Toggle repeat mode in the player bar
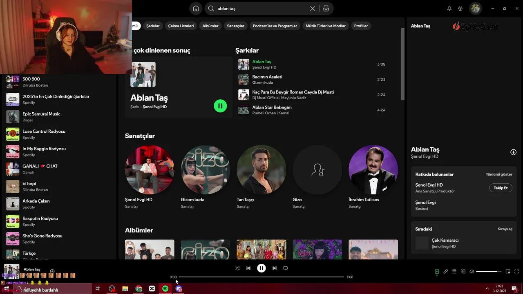 pyautogui.click(x=286, y=268)
